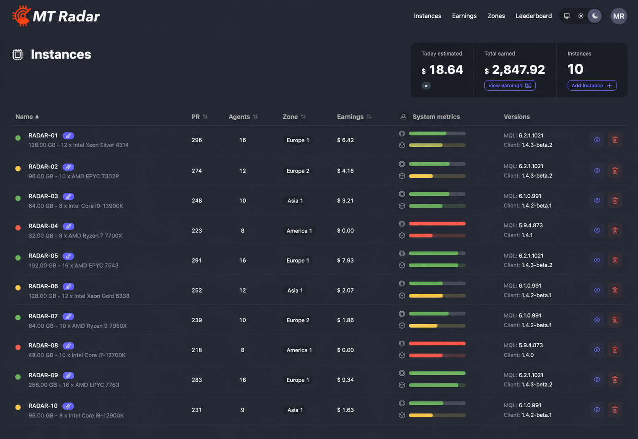Open the link badge next to RADAR-06

68,286
